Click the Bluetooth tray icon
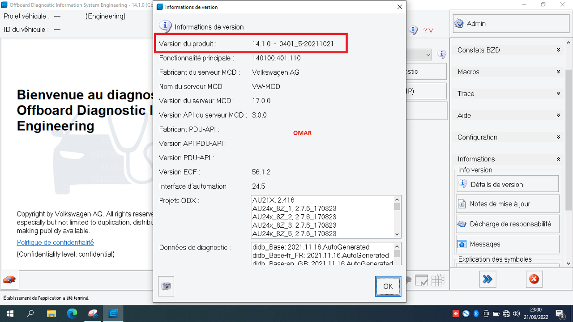 pos(476,314)
